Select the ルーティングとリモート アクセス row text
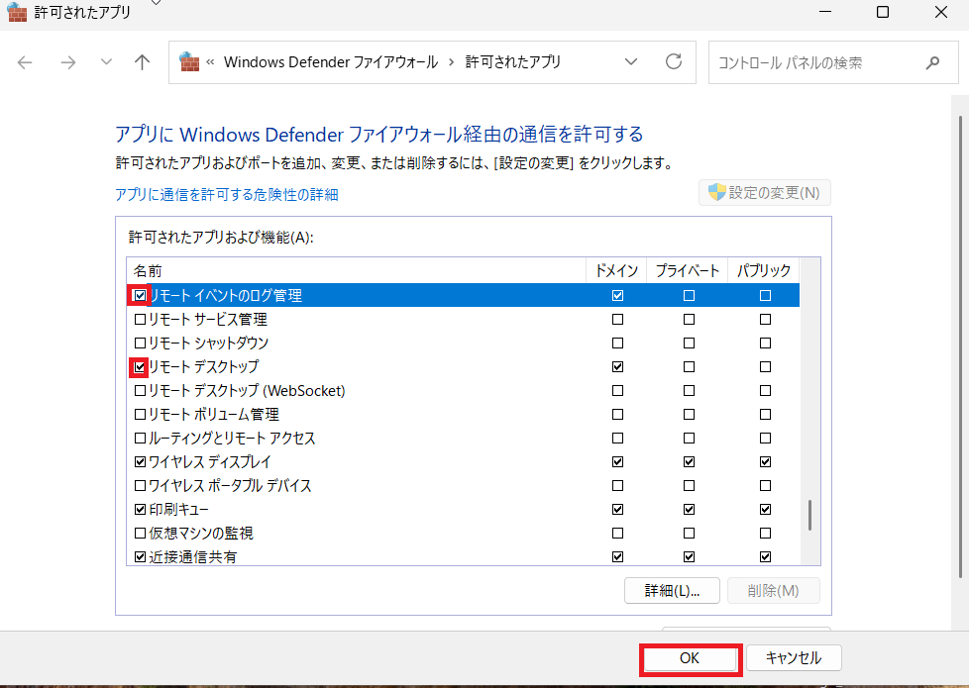 233,438
